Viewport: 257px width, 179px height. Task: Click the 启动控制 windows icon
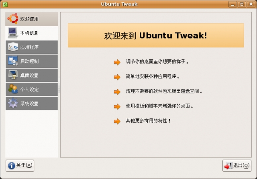13,61
